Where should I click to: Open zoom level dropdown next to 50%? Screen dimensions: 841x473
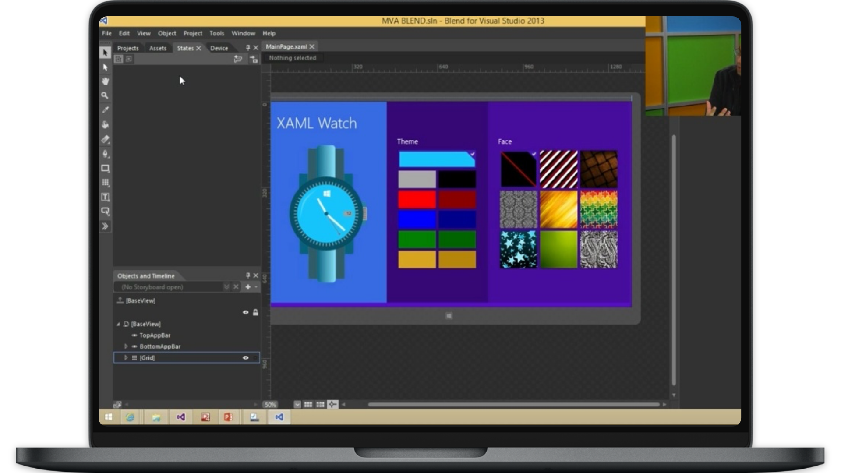297,405
